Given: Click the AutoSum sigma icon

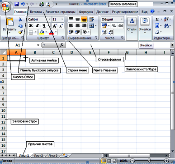Looking at the screenshot, I should click(157, 20).
